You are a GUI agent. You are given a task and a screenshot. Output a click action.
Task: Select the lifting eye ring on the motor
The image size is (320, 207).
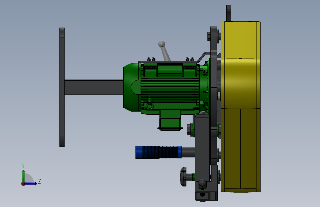149,106
